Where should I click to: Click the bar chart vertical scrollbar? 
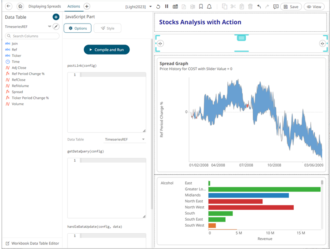point(322,183)
